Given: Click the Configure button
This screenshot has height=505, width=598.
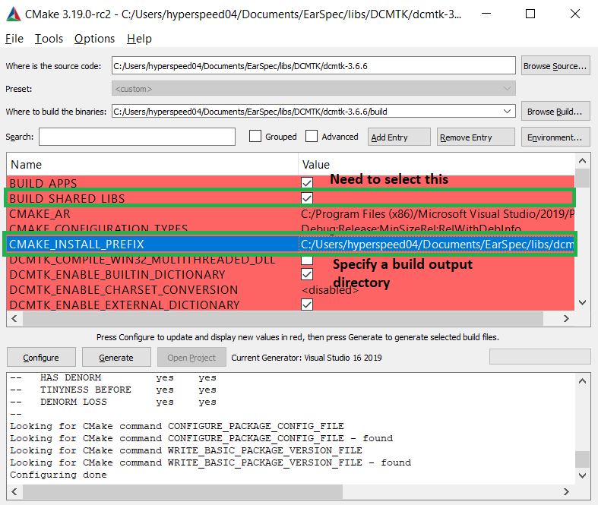Looking at the screenshot, I should [x=41, y=358].
